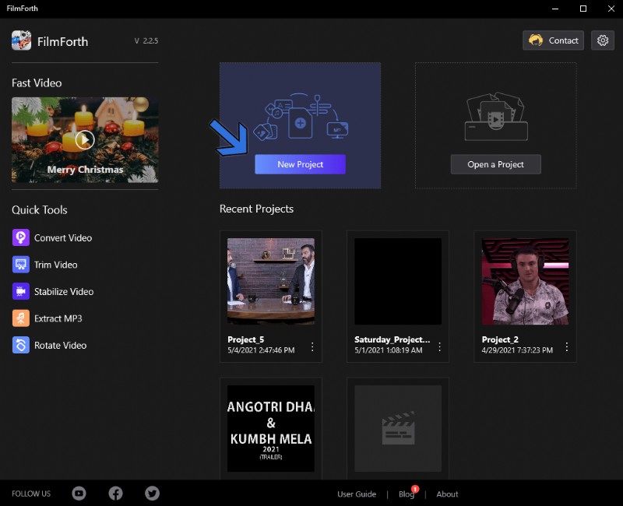The image size is (623, 506).
Task: Start a New Project
Action: (x=300, y=164)
